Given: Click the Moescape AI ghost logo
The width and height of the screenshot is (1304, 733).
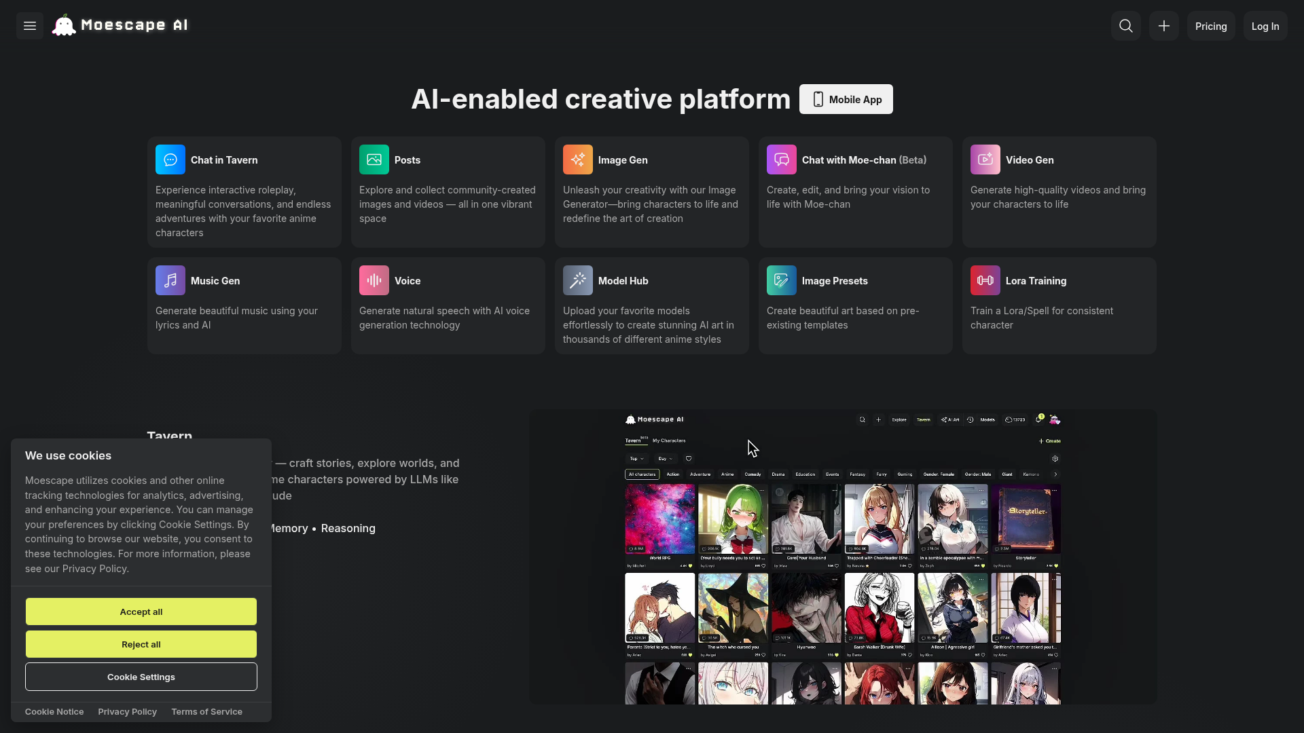Looking at the screenshot, I should 64,25.
